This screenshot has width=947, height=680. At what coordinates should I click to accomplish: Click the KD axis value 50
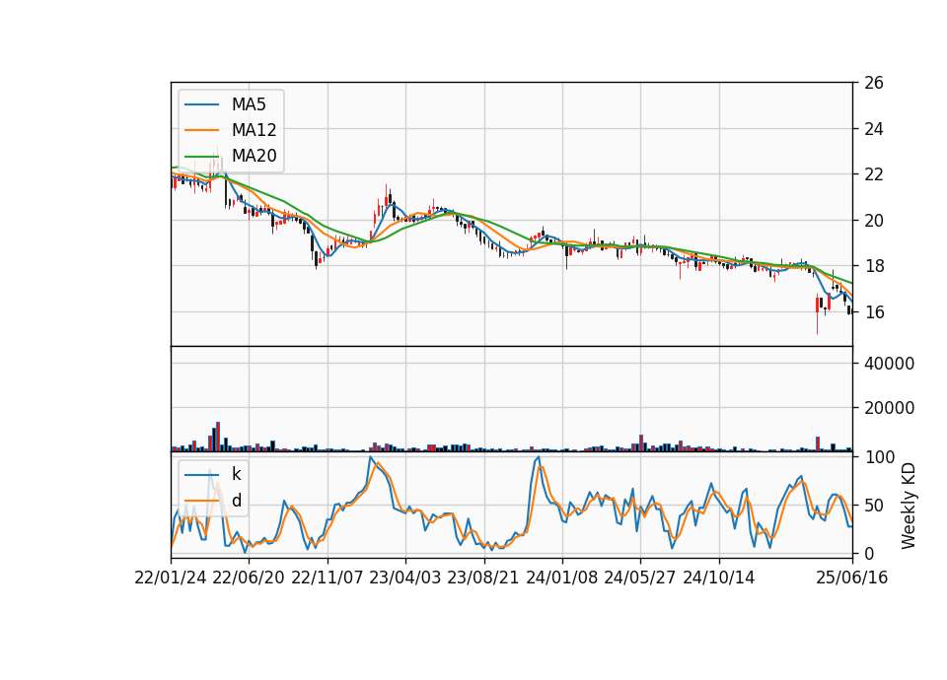click(x=873, y=505)
